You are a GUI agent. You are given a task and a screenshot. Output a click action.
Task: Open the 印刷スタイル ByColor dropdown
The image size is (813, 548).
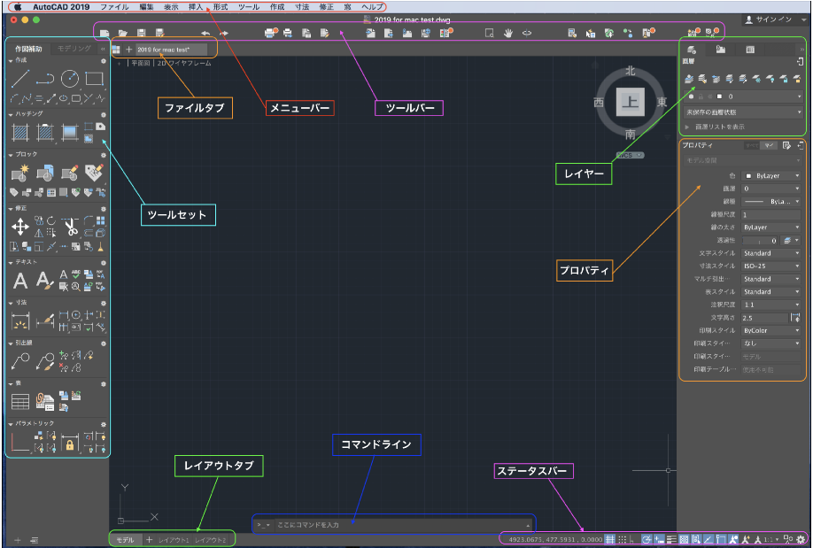[x=771, y=330]
